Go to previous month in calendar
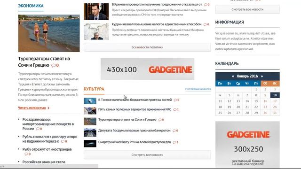 (x=233, y=76)
